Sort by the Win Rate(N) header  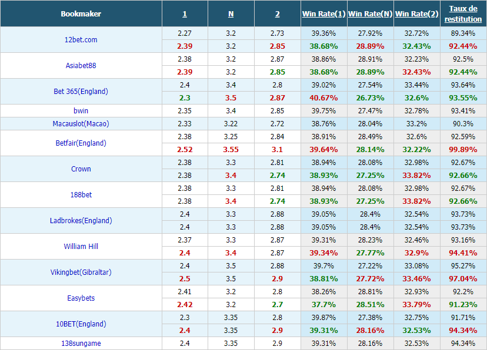click(x=370, y=14)
